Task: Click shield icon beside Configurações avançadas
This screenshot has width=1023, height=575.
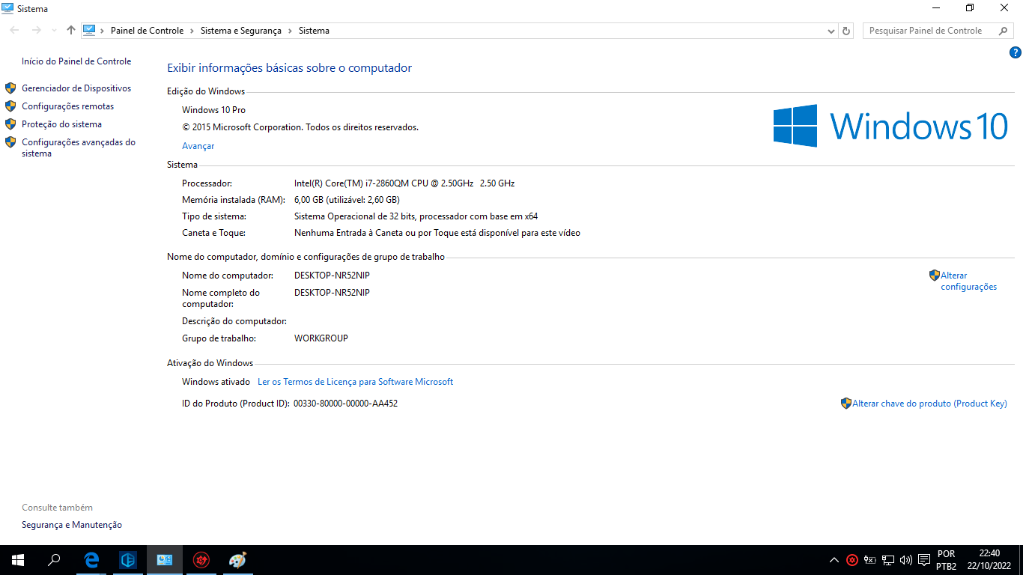Action: 10,142
